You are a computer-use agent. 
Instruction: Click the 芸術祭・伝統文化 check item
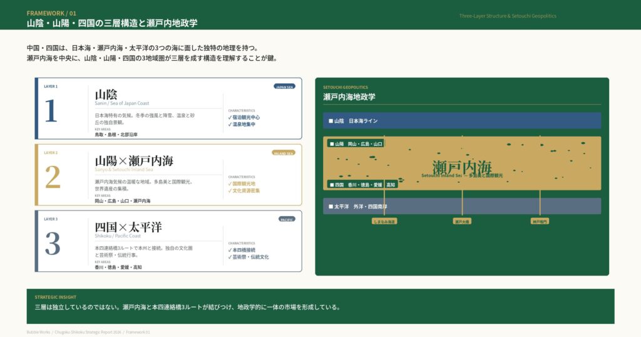(x=248, y=257)
